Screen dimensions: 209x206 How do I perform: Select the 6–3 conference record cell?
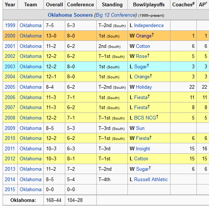[81, 149]
